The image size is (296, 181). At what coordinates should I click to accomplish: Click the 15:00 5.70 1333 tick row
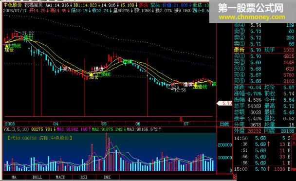(x=263, y=169)
